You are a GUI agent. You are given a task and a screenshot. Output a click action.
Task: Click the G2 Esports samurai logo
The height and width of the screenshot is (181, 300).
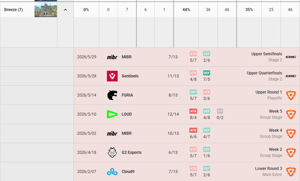(x=112, y=153)
